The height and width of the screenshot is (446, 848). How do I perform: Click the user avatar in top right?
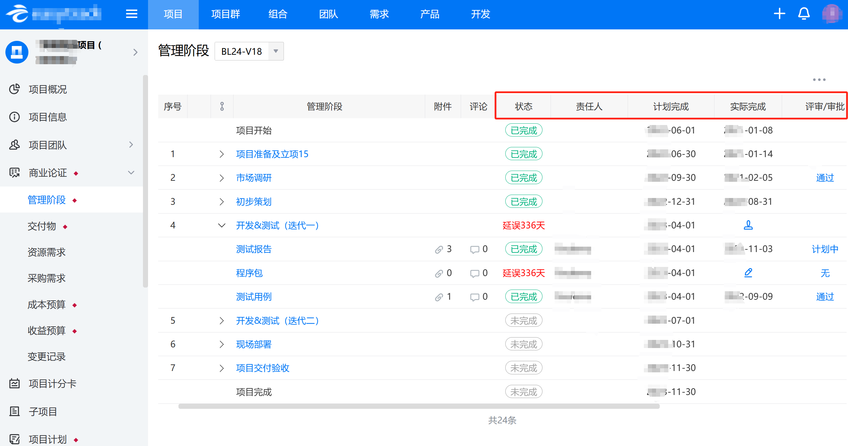(832, 14)
